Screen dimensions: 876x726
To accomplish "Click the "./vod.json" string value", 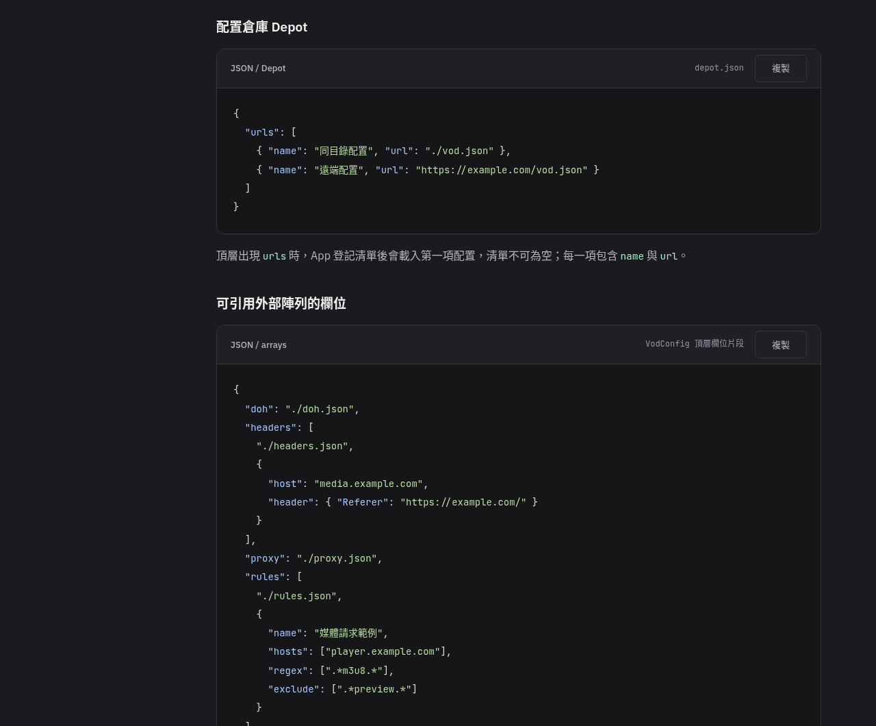I will click(x=459, y=151).
